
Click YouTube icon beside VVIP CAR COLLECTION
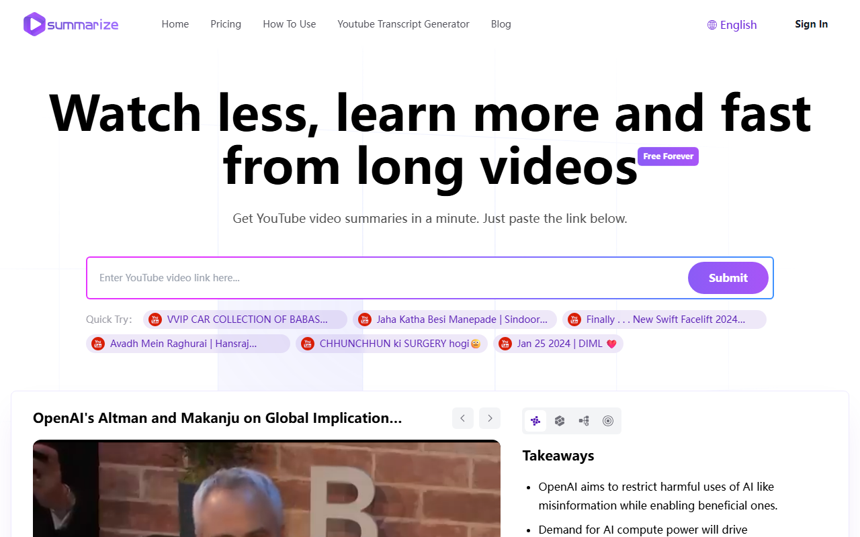(x=155, y=320)
